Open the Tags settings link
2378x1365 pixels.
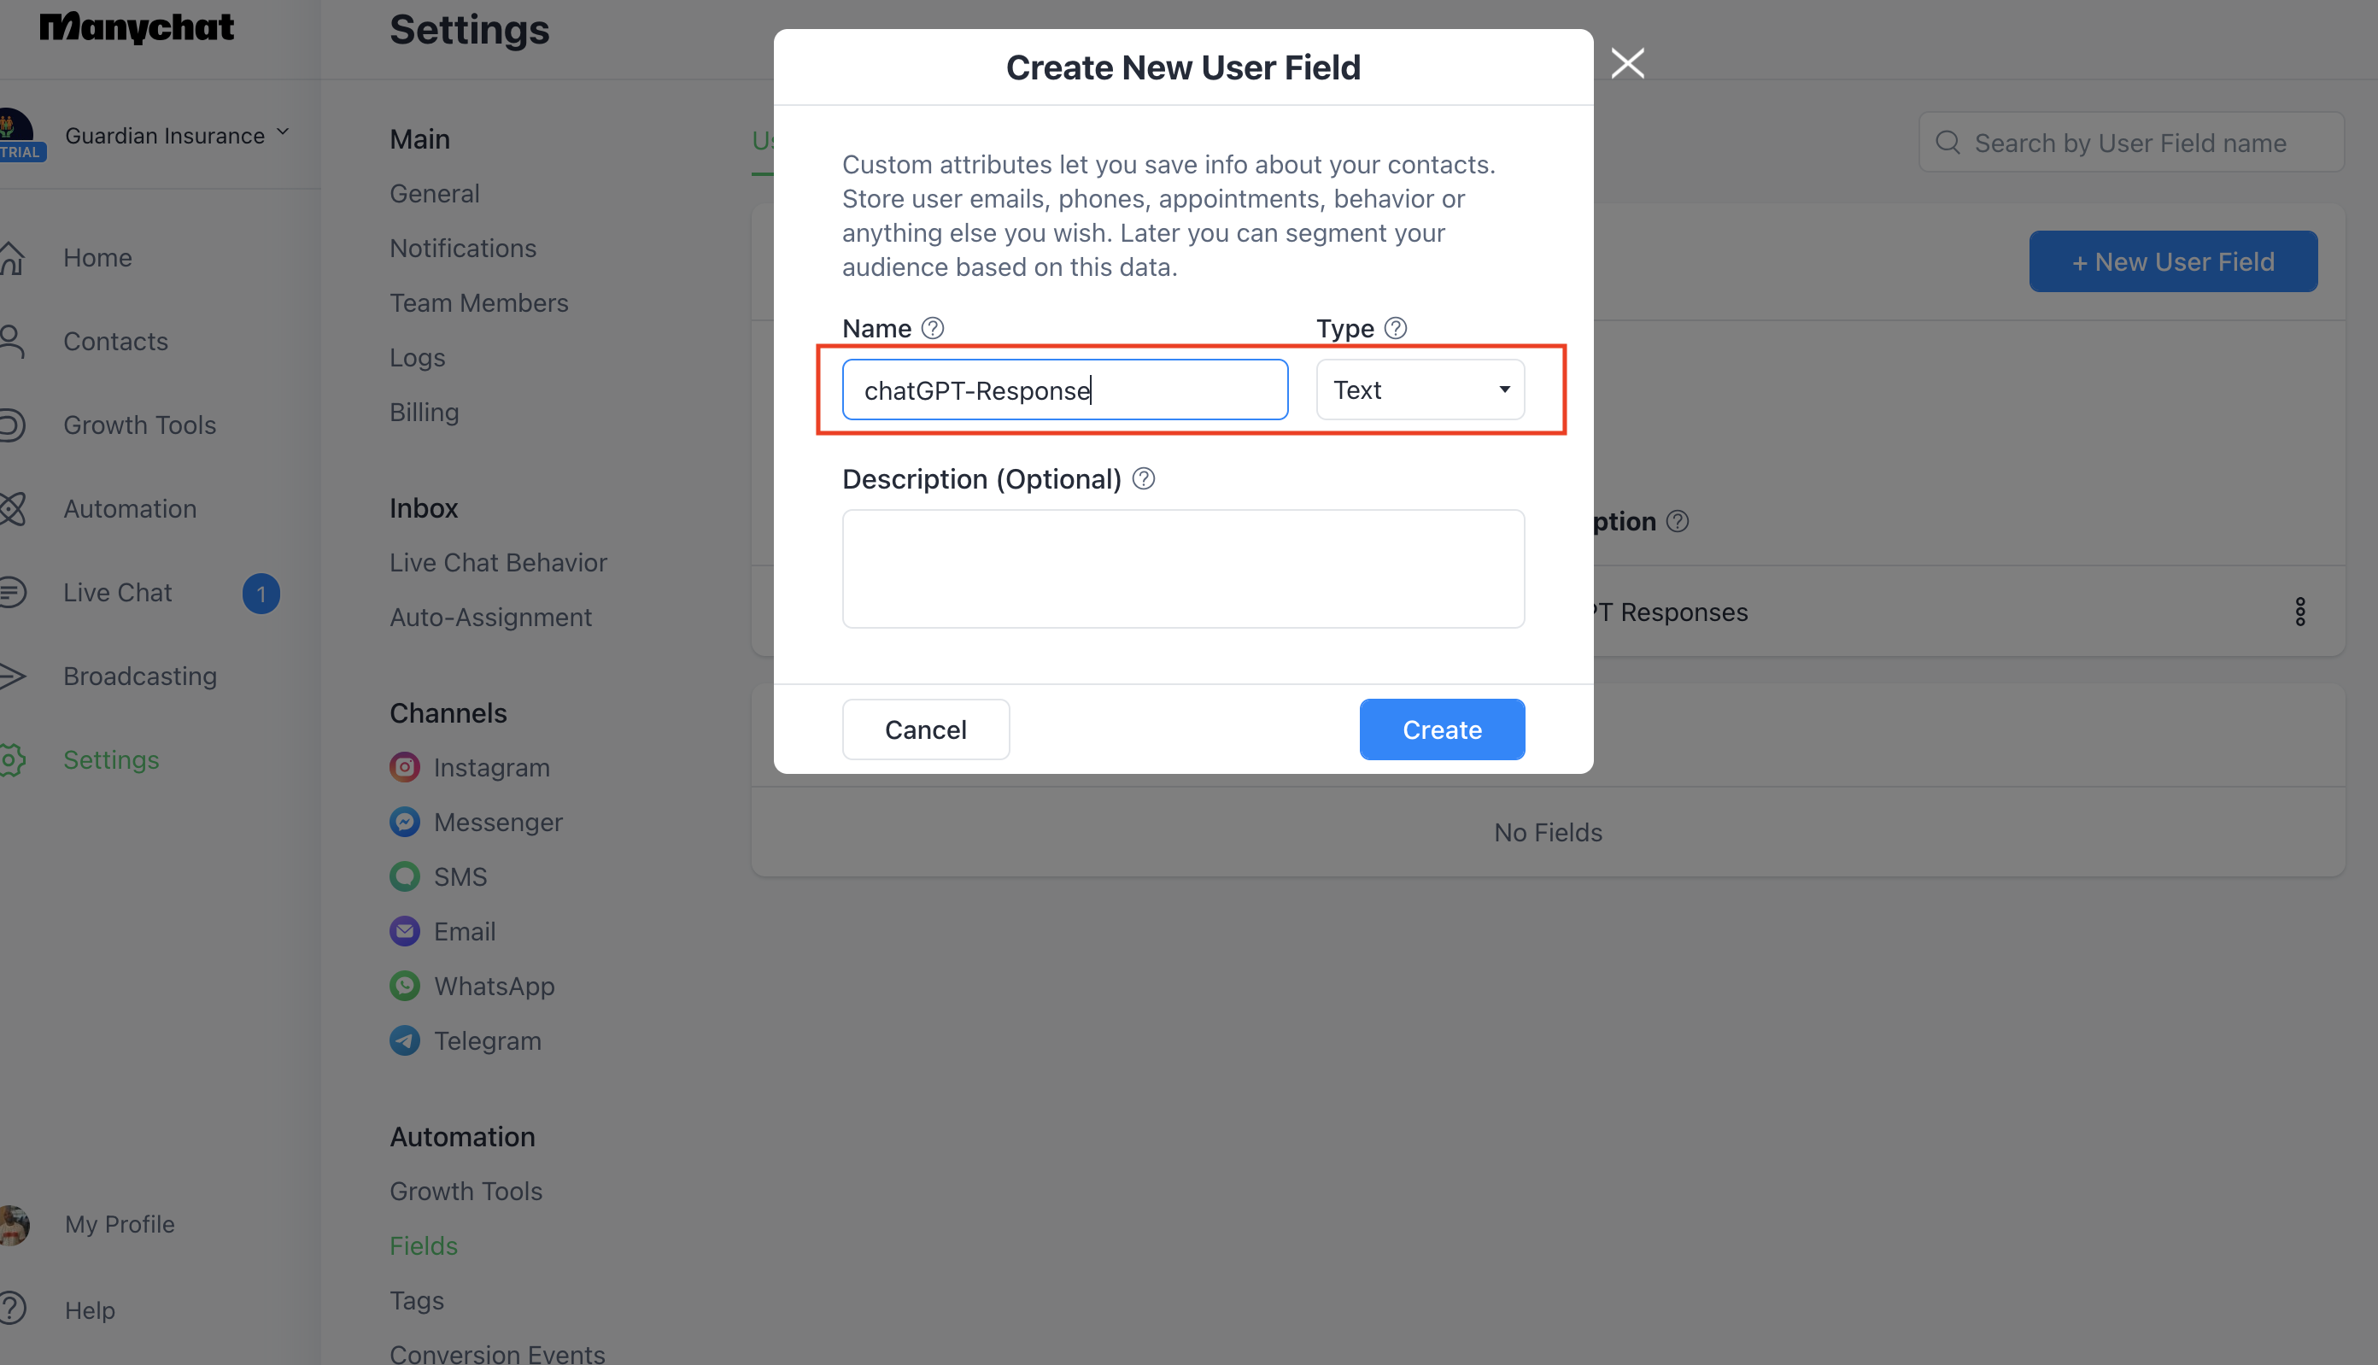417,1300
